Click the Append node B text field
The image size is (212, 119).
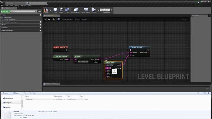pos(83,62)
